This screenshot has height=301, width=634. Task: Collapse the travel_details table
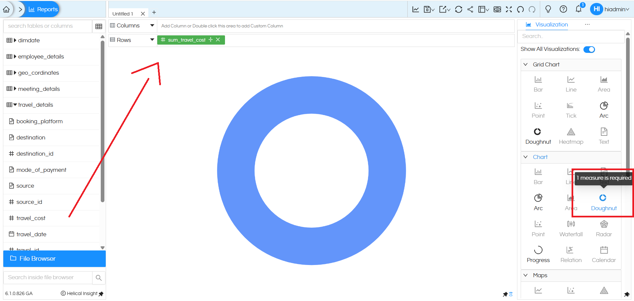15,105
